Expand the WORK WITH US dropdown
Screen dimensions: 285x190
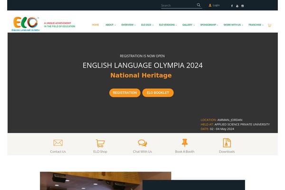pos(233,25)
